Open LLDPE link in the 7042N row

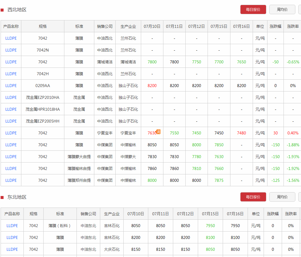click(x=11, y=50)
